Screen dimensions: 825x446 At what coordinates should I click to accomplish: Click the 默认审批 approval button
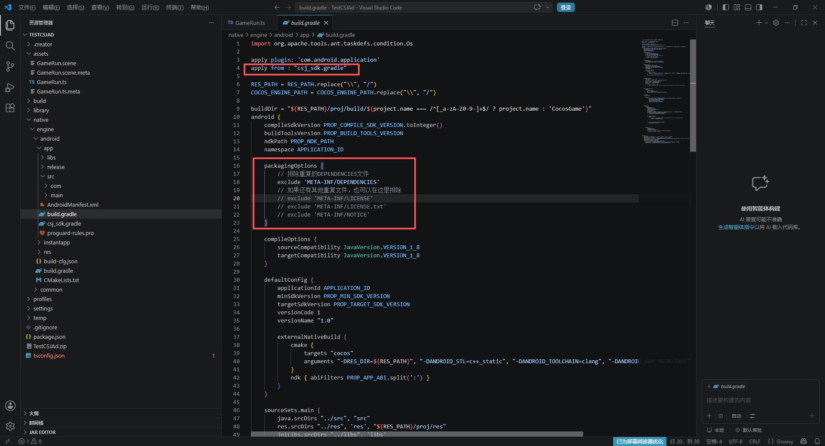pos(749,430)
